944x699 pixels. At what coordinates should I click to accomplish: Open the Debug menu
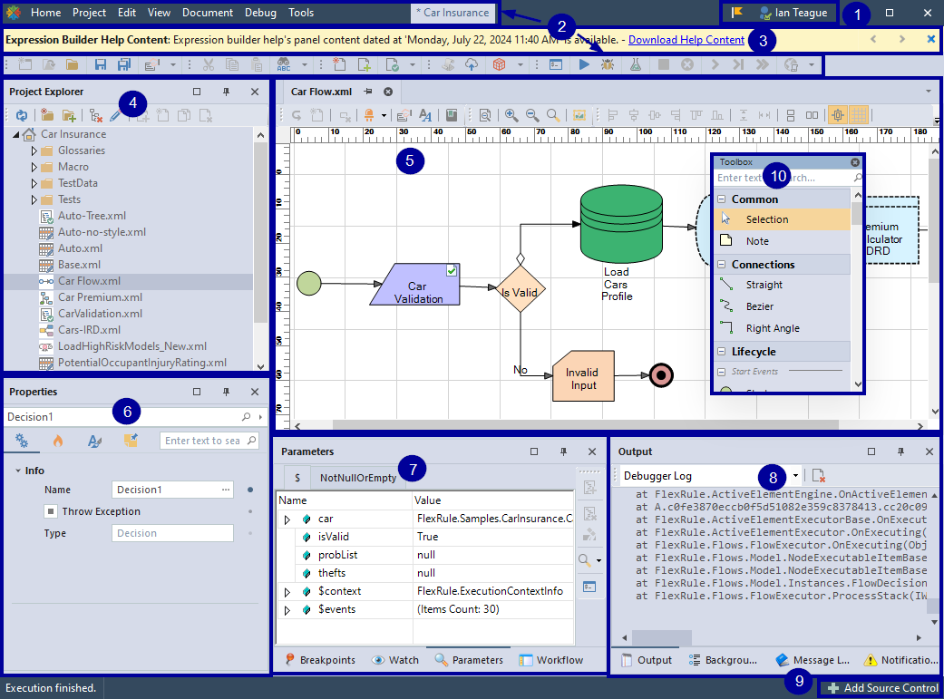point(260,13)
